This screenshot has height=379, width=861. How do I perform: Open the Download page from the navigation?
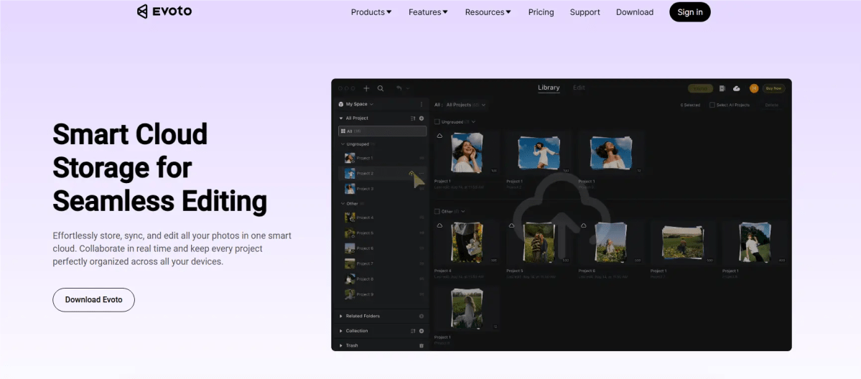(635, 12)
